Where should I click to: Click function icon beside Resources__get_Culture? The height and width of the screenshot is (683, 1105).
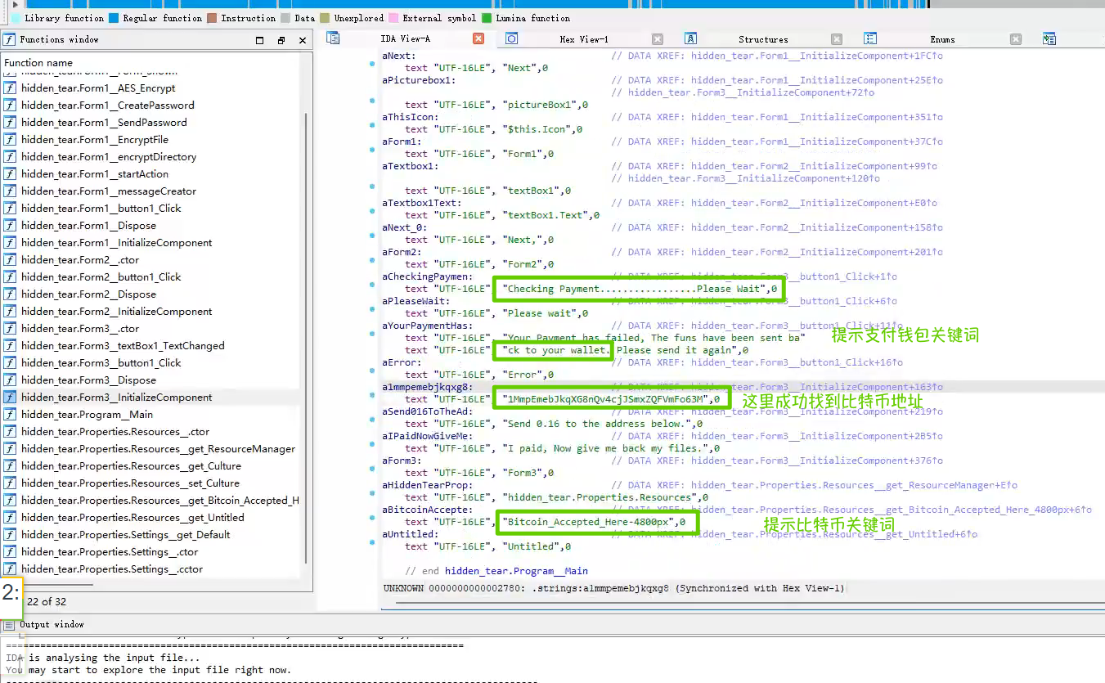tap(11, 465)
